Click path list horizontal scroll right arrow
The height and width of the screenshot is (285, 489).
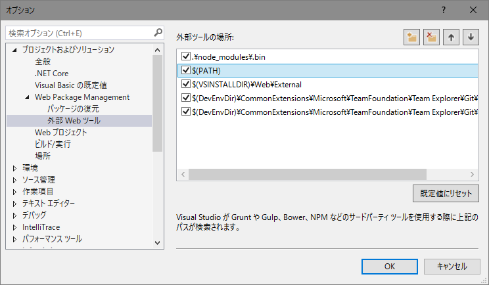(472, 175)
